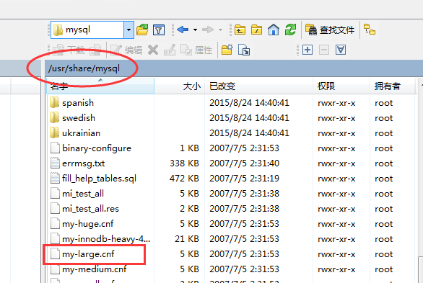Toggle the directory tree icon
The width and height of the screenshot is (423, 283).
[370, 30]
